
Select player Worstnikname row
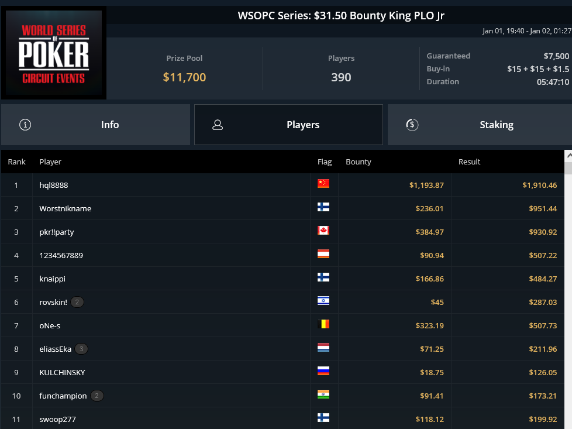(282, 208)
